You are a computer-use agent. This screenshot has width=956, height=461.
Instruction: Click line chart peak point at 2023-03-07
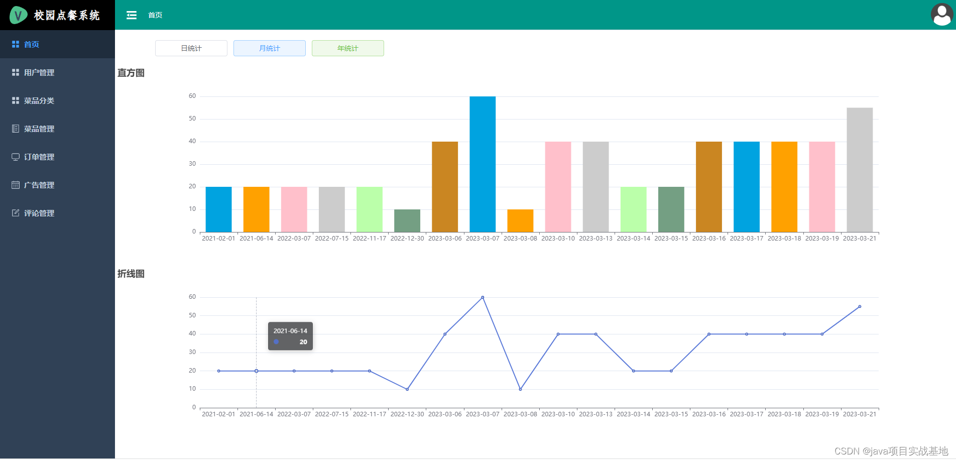483,297
